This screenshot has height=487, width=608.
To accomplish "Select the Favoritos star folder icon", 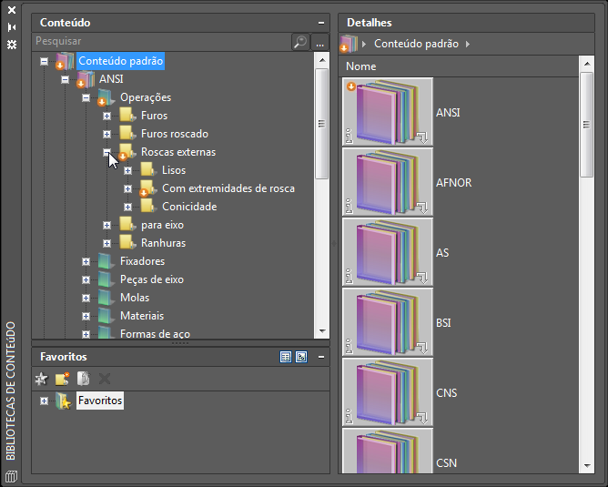I will tap(64, 401).
